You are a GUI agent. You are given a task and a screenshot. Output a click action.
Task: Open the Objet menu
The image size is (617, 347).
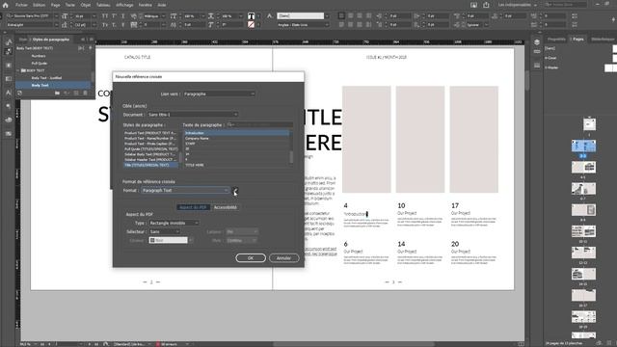pos(86,5)
